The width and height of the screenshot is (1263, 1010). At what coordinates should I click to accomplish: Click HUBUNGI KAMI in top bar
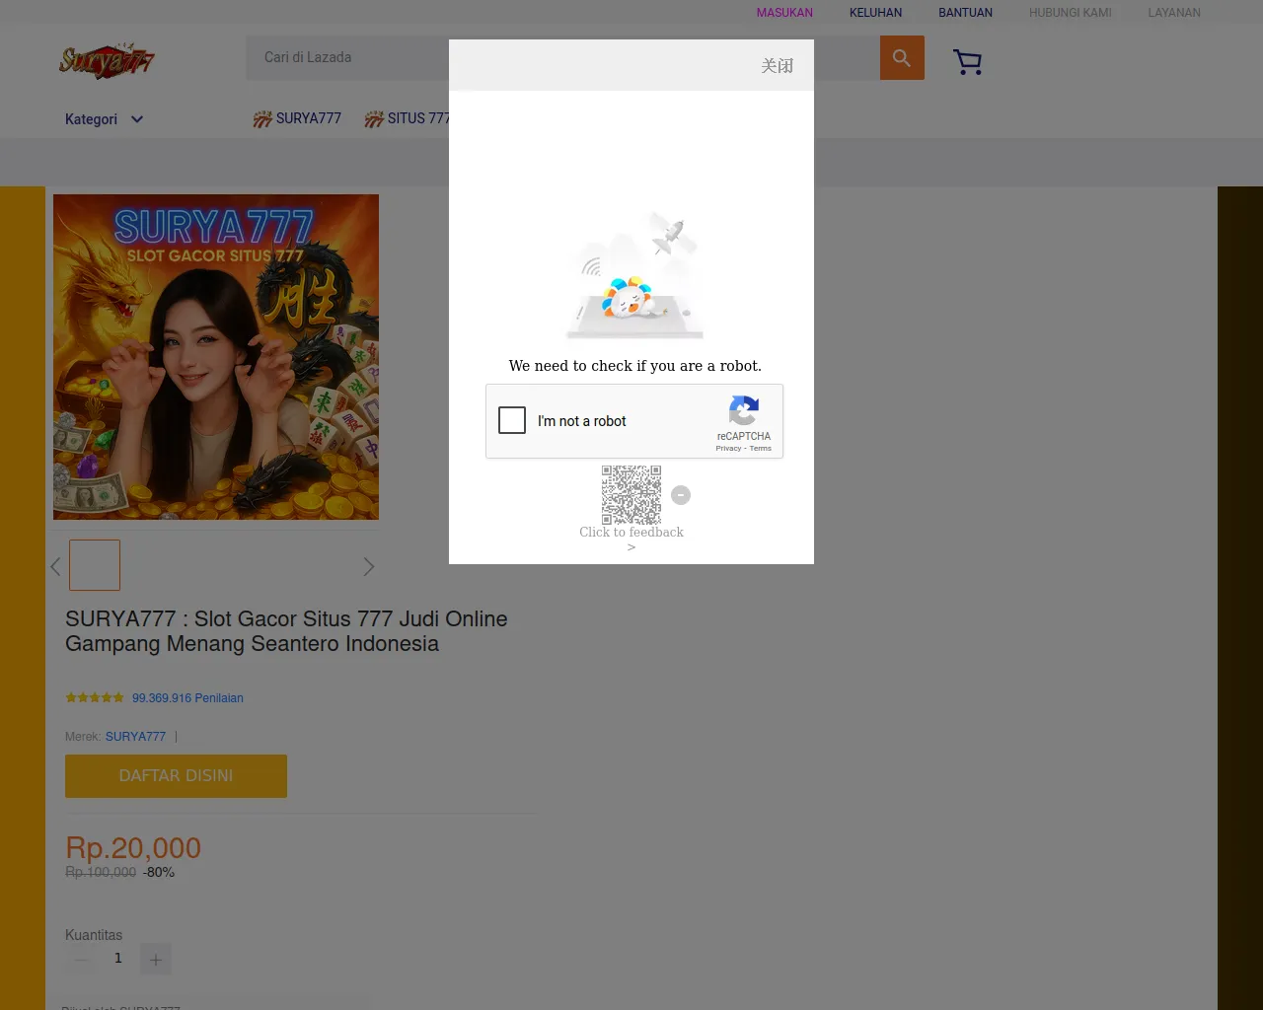[1070, 13]
